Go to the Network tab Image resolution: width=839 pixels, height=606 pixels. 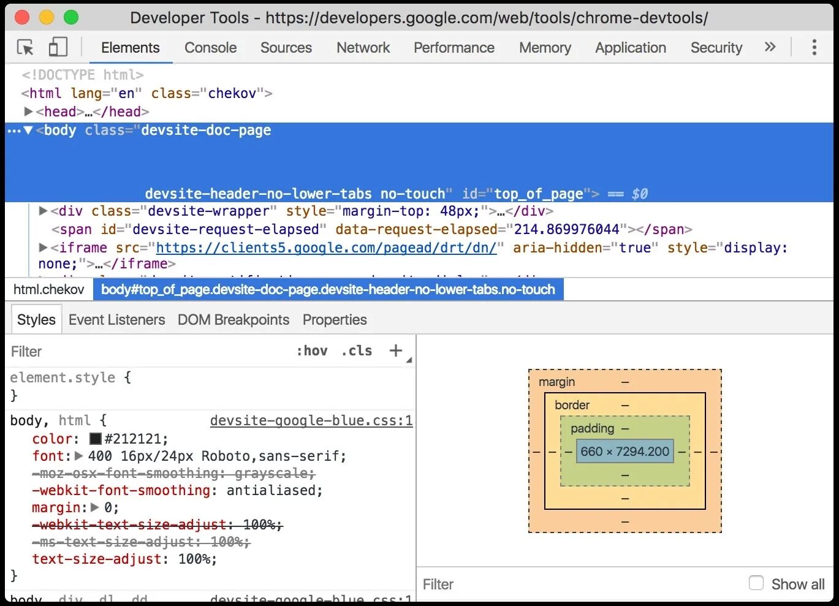[363, 48]
